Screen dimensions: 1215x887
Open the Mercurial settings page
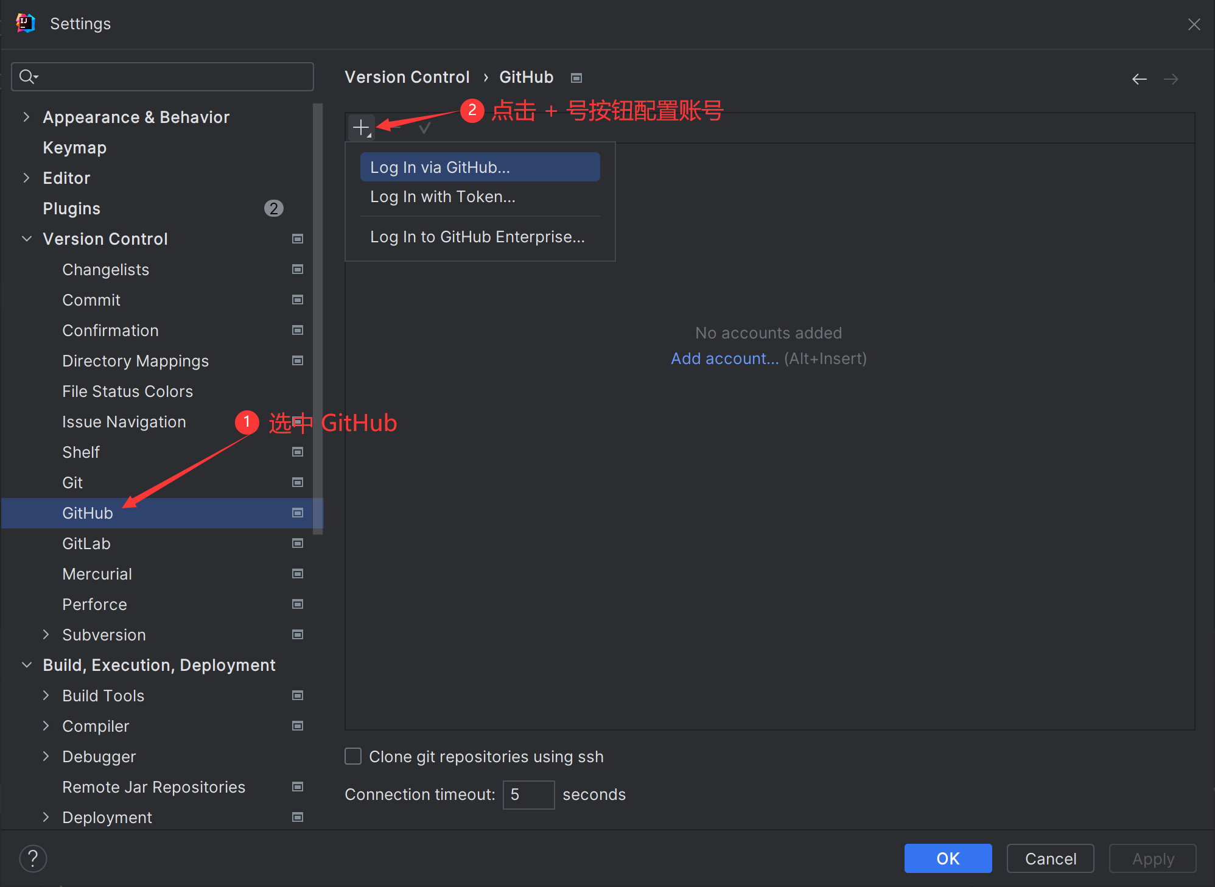[97, 573]
